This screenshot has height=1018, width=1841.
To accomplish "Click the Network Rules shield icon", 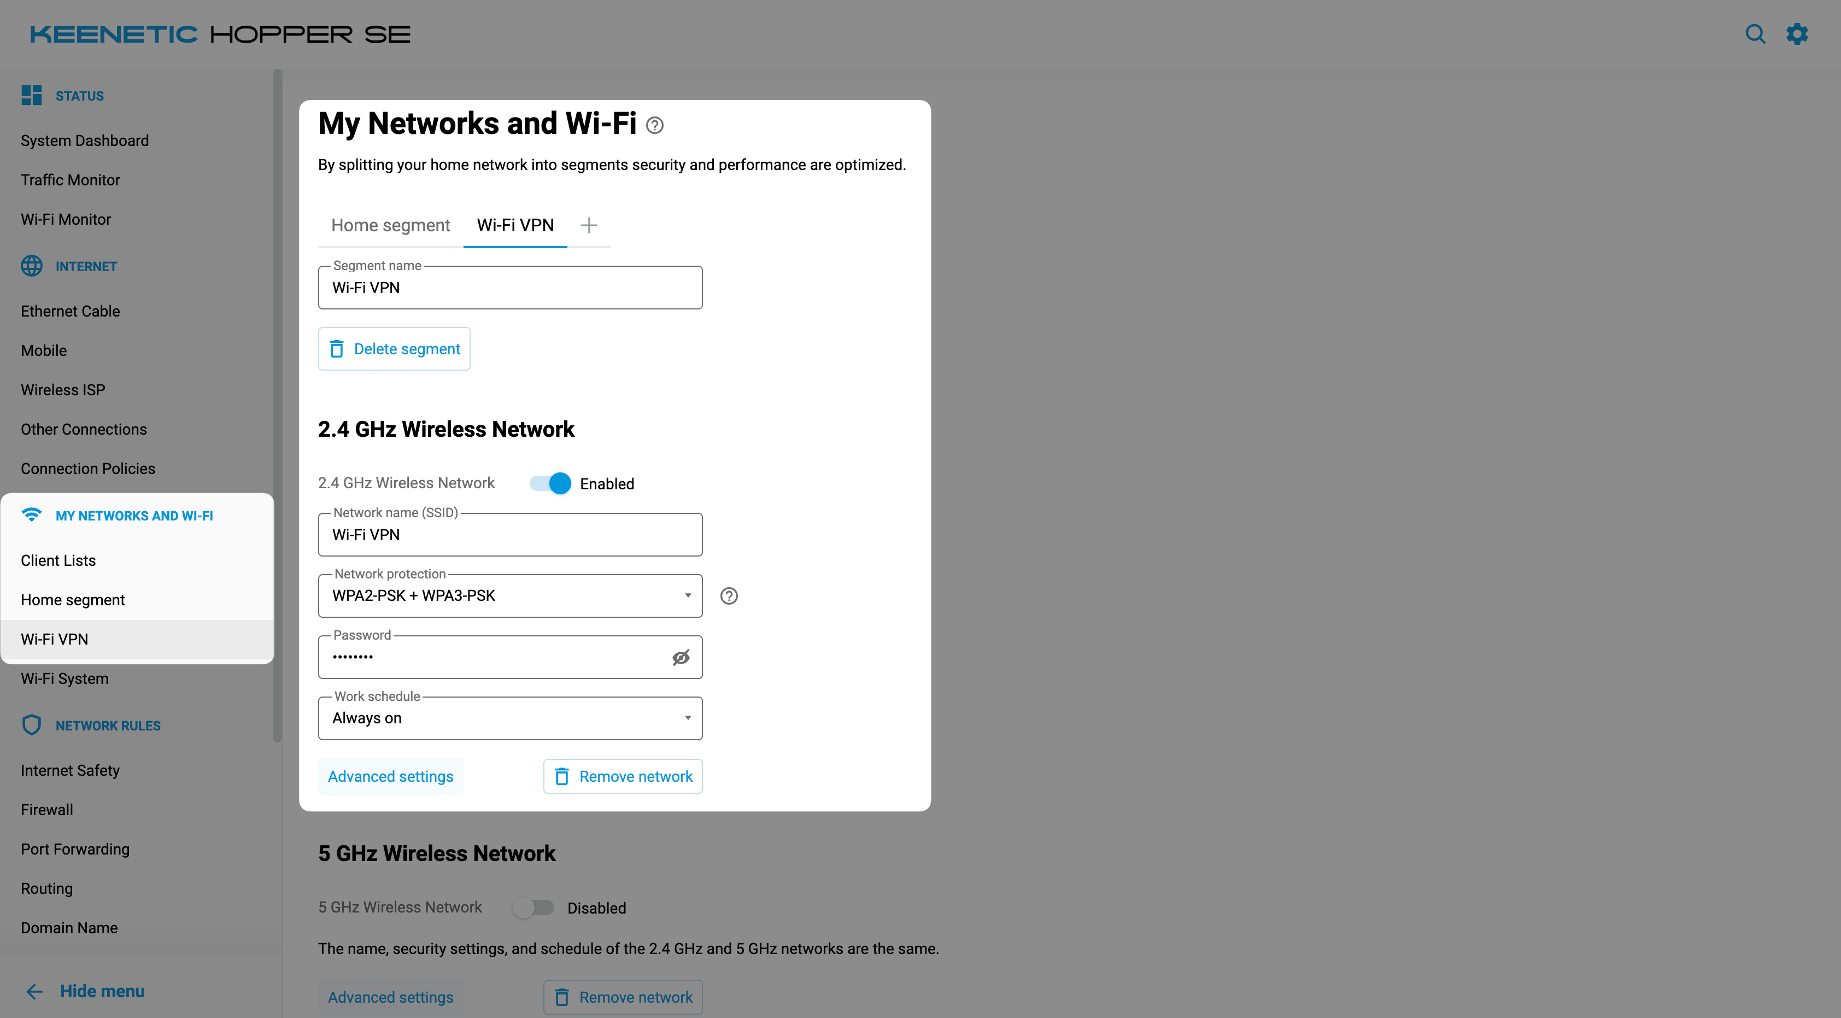I will click(x=32, y=725).
